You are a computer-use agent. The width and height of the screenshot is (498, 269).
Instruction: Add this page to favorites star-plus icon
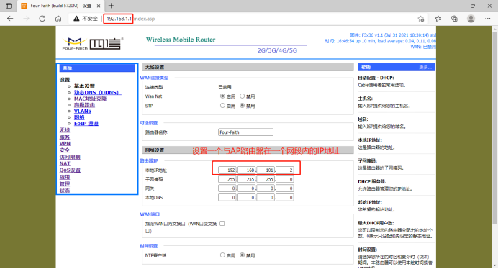pyautogui.click(x=421, y=19)
